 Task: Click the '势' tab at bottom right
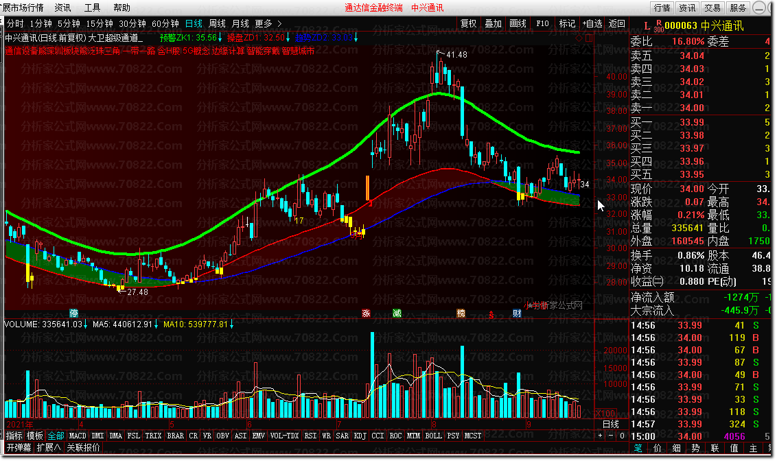point(696,448)
